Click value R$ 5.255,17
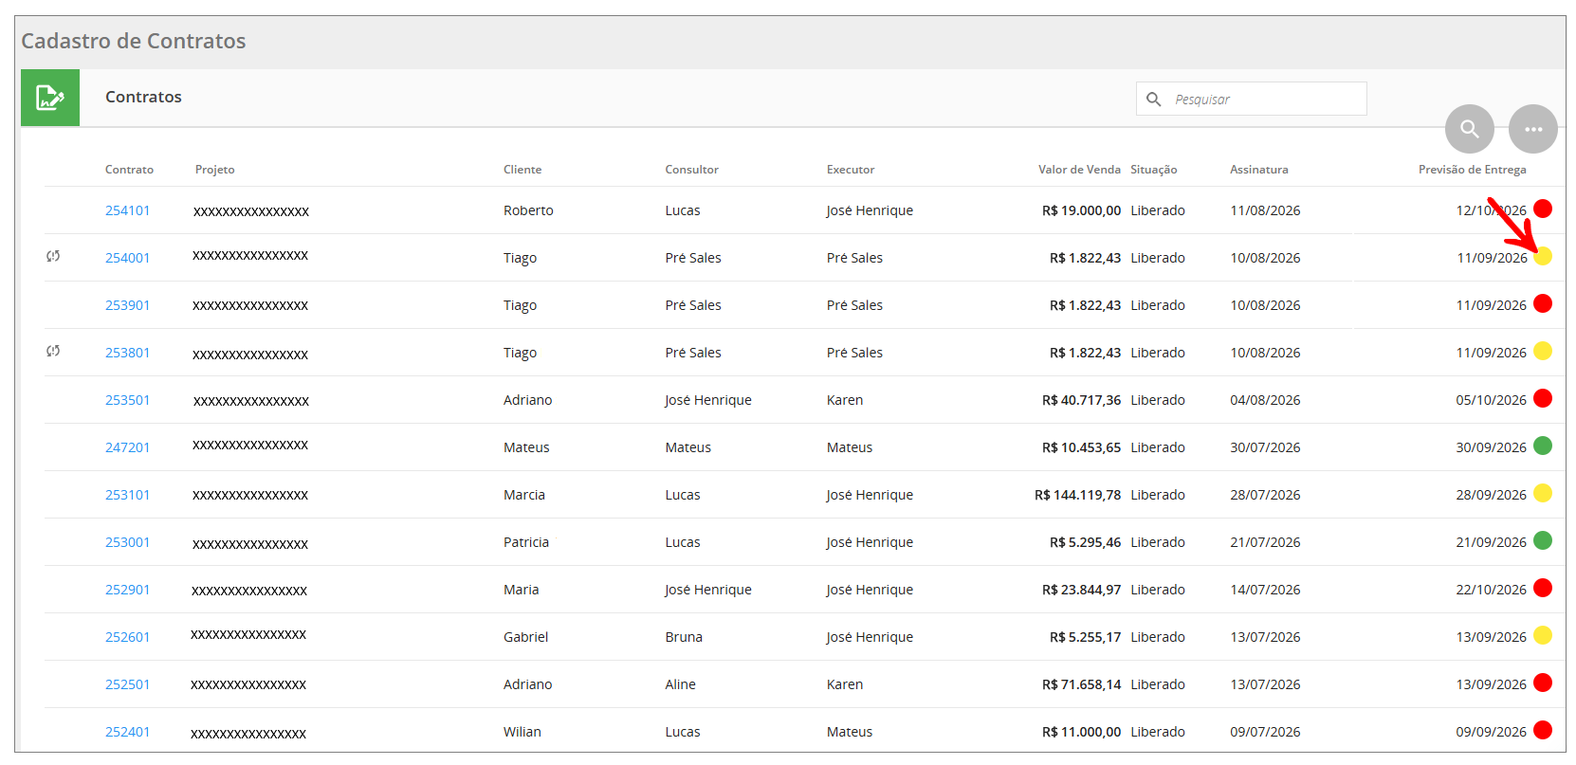The image size is (1576, 765). pos(1085,637)
